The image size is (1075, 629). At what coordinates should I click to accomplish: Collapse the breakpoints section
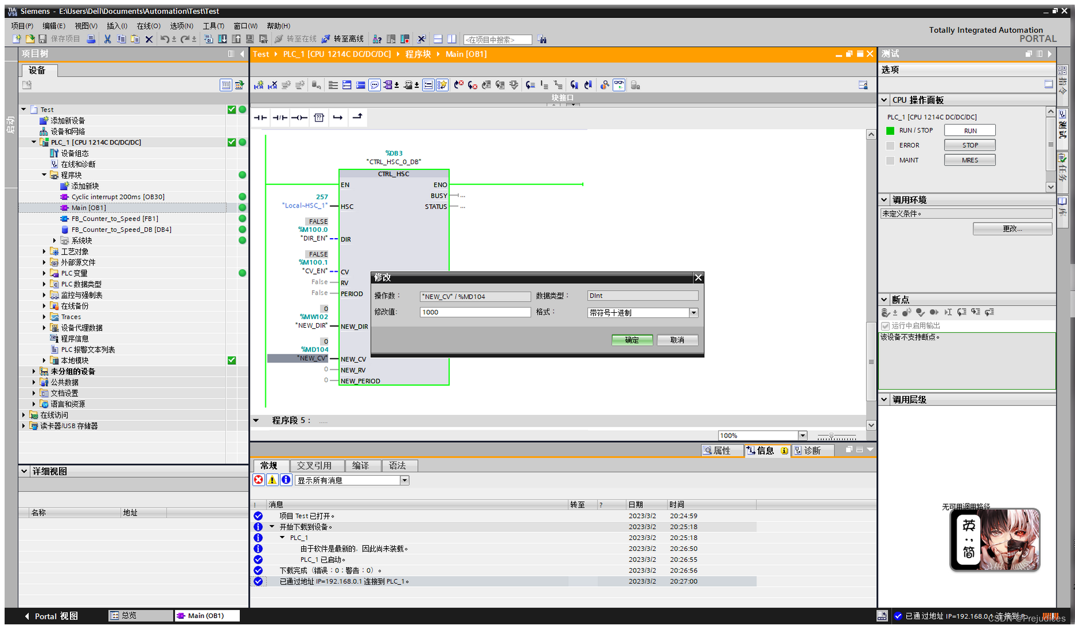(x=884, y=299)
